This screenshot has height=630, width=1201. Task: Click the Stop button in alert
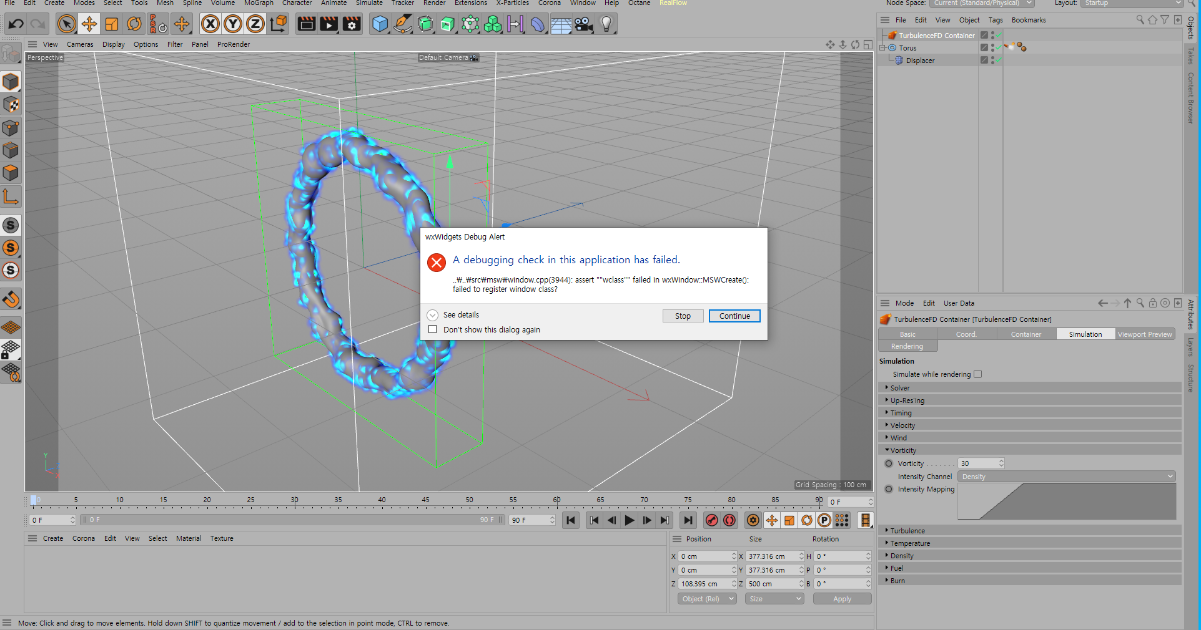coord(683,316)
